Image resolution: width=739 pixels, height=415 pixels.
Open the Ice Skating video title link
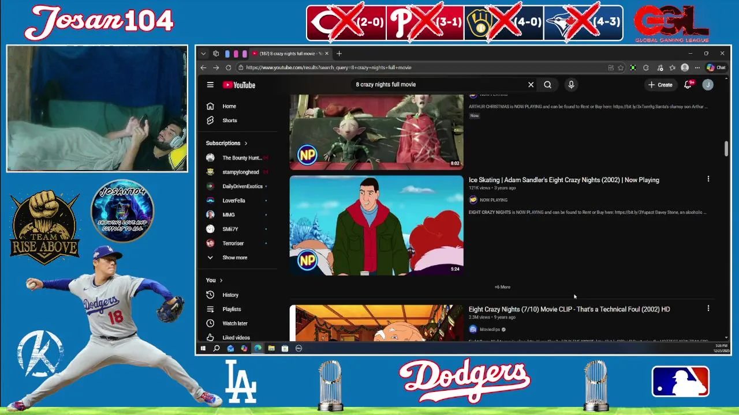563,180
